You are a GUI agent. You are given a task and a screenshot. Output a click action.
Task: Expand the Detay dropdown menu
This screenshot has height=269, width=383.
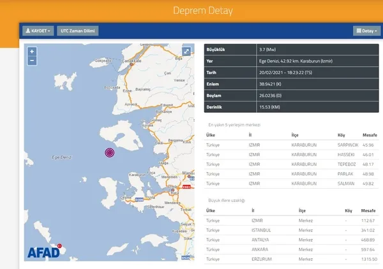(366, 31)
